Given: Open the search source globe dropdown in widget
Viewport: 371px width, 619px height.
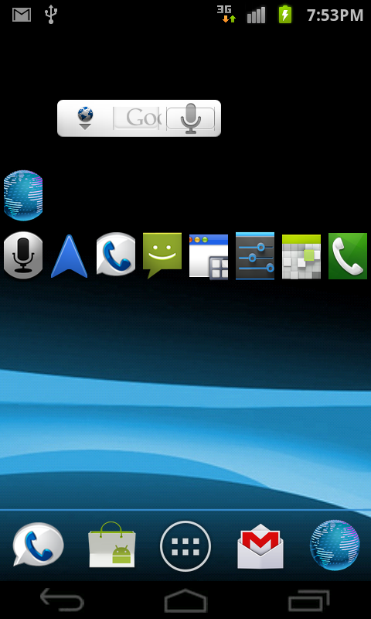Looking at the screenshot, I should coord(85,118).
